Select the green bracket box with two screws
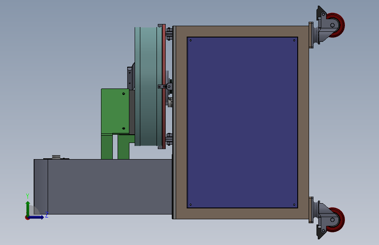379x245 pixels. pyautogui.click(x=115, y=111)
